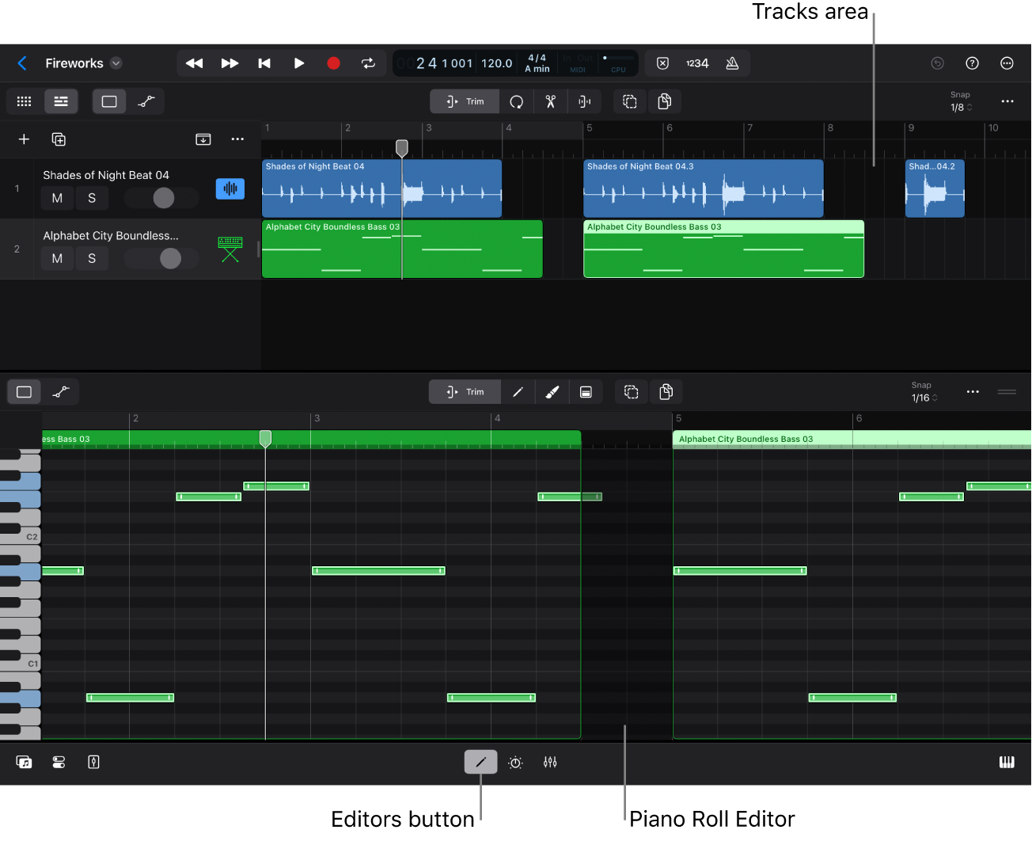
Task: Open the Browser button in bottom bar
Action: point(25,763)
